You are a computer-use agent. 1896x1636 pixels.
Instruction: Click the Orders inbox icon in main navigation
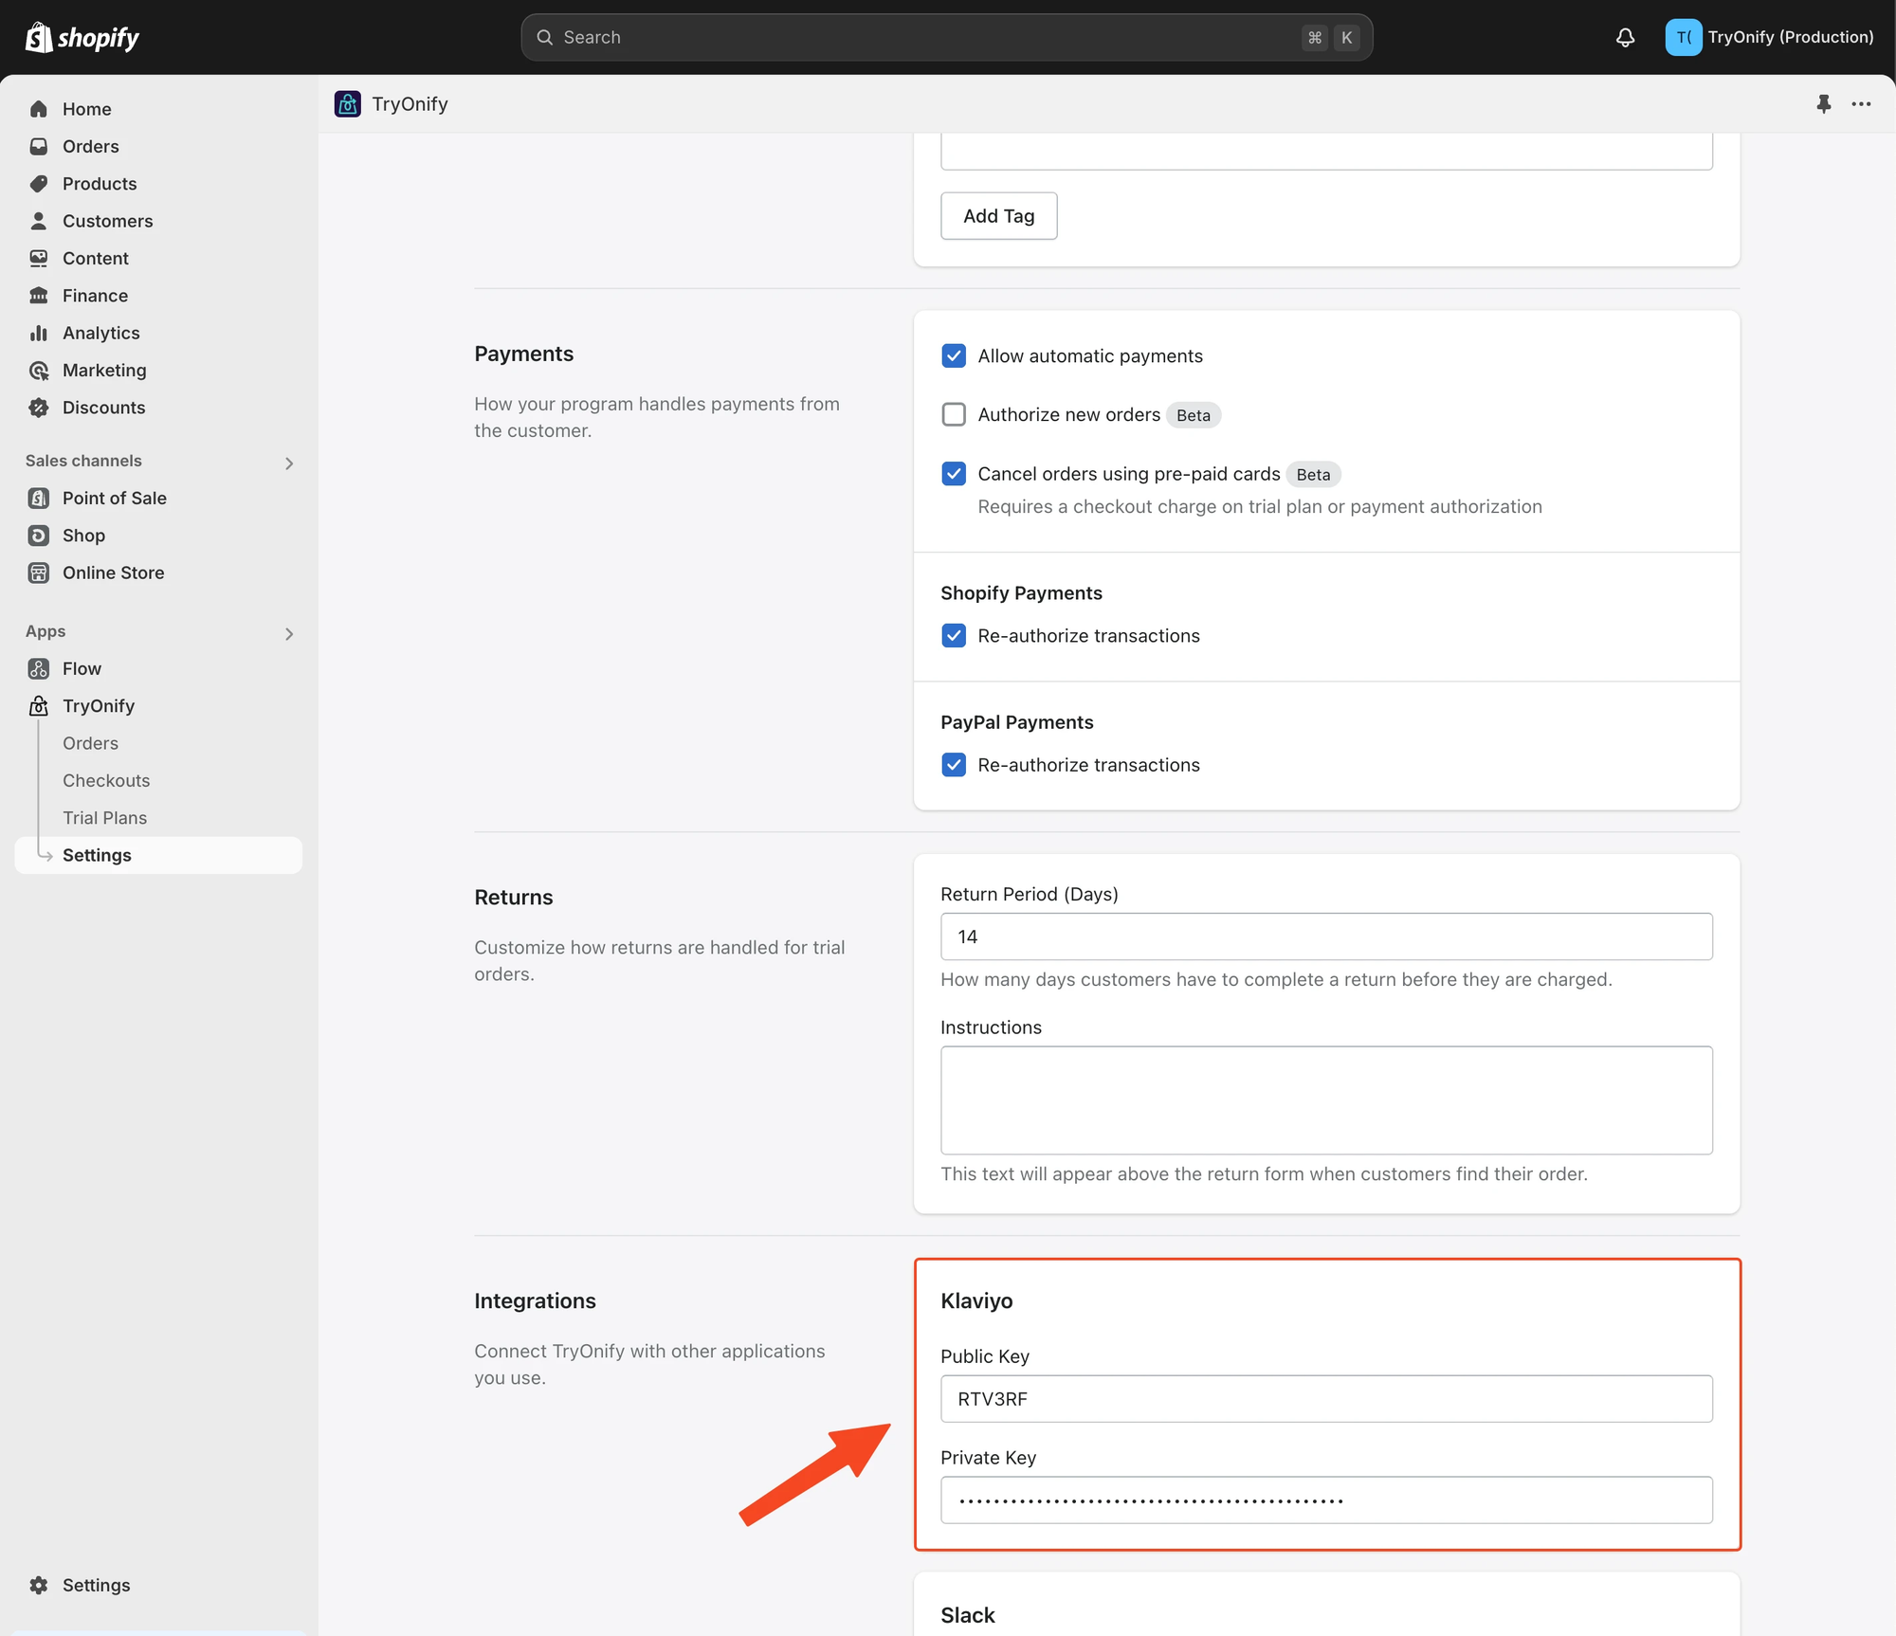[39, 146]
